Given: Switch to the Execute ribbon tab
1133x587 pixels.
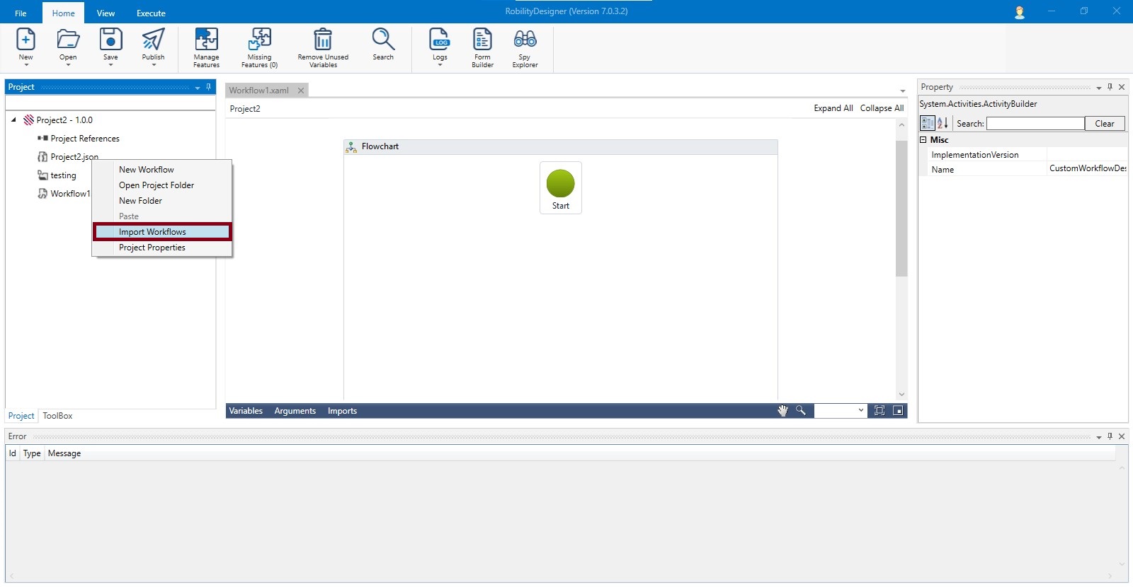Looking at the screenshot, I should pos(151,13).
